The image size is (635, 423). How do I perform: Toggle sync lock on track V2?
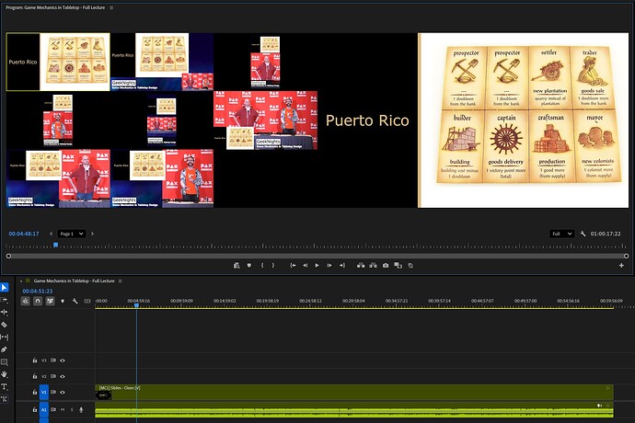(x=53, y=376)
